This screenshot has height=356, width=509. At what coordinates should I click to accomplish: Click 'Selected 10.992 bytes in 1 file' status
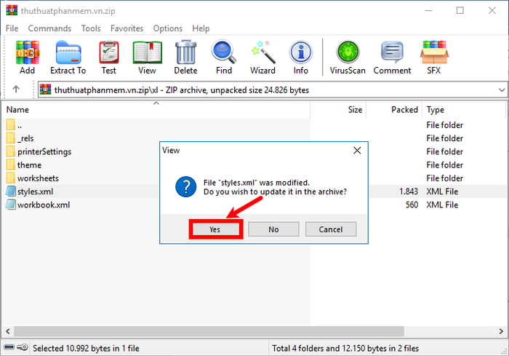pos(86,348)
